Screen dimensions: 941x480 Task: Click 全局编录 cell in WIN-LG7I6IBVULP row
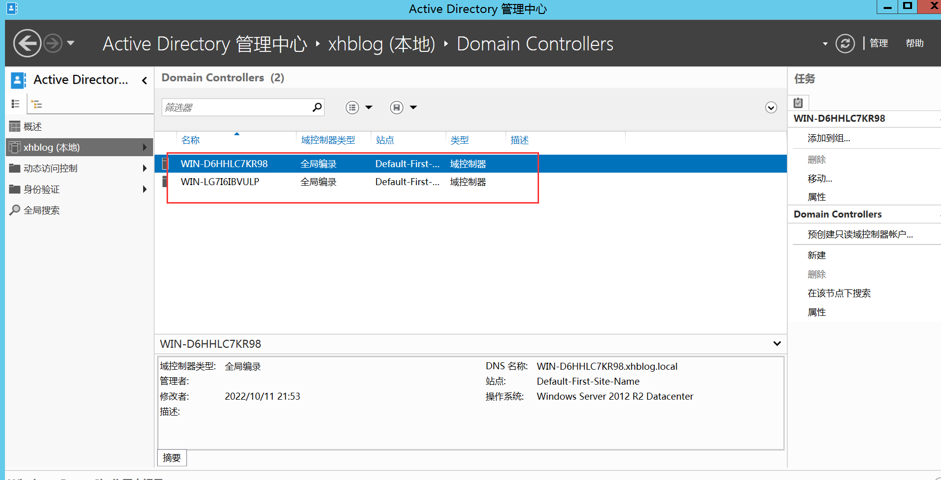[318, 182]
